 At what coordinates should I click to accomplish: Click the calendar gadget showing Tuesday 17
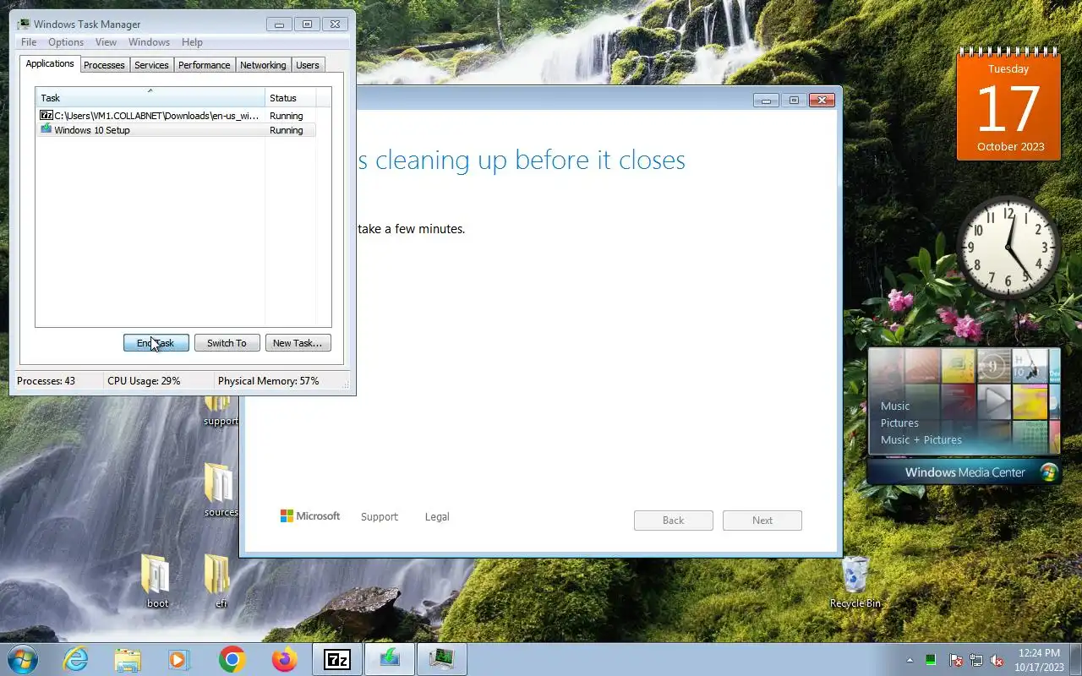(x=1008, y=106)
